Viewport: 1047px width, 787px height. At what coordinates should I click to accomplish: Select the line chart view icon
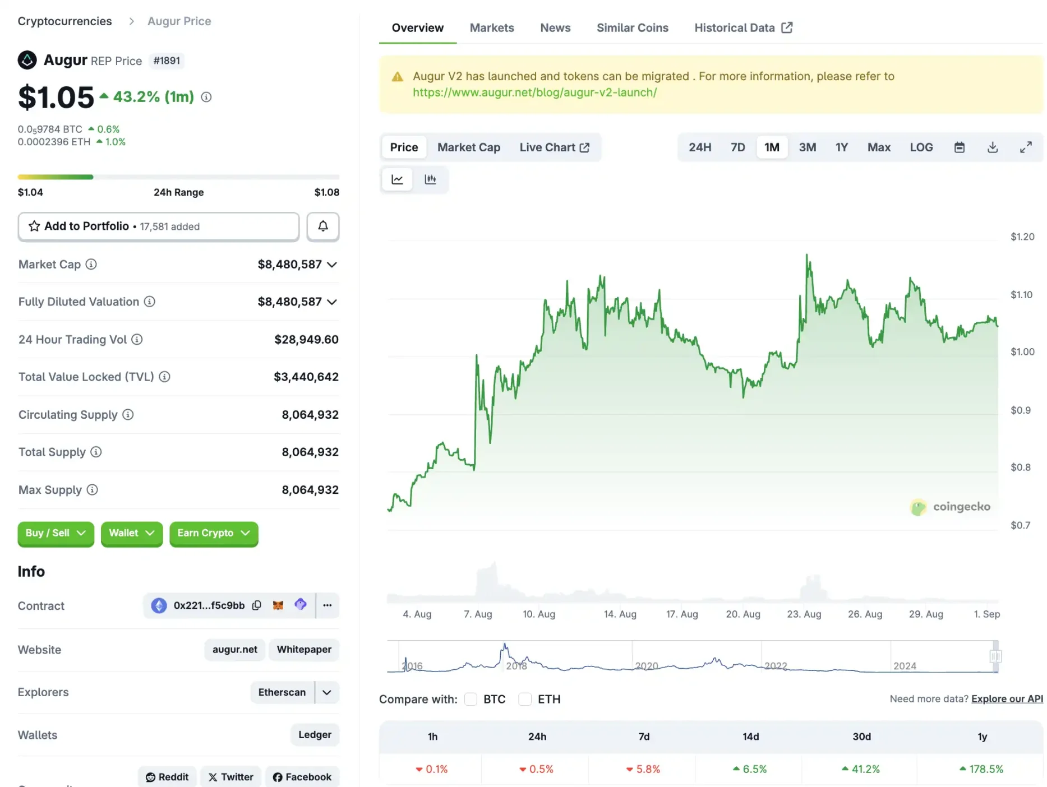tap(397, 179)
